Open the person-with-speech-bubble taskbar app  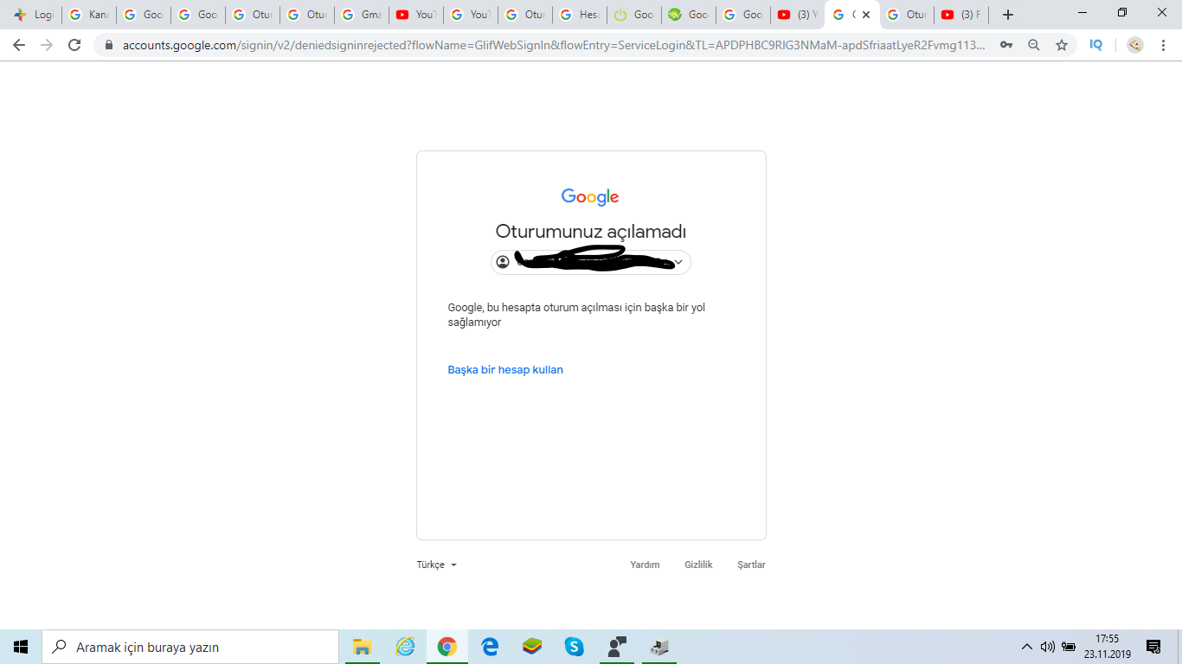(617, 647)
